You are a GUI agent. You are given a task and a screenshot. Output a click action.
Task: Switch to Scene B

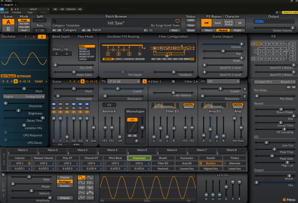[8, 29]
